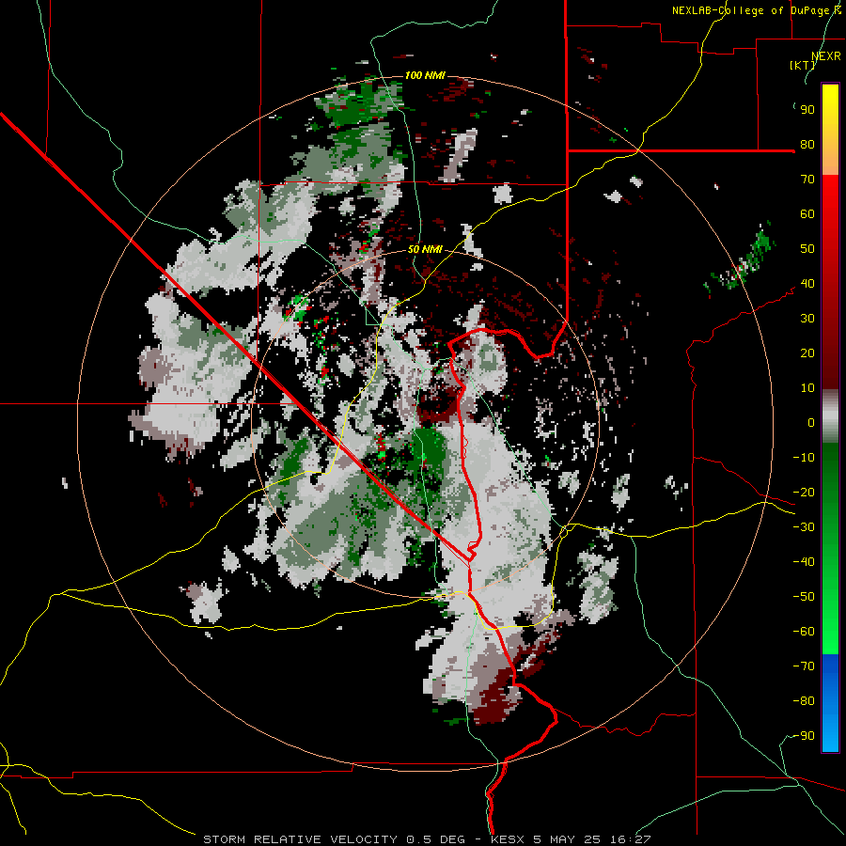846x846 pixels.
Task: Click the Storm Relative Velocity caption text
Action: point(427,839)
